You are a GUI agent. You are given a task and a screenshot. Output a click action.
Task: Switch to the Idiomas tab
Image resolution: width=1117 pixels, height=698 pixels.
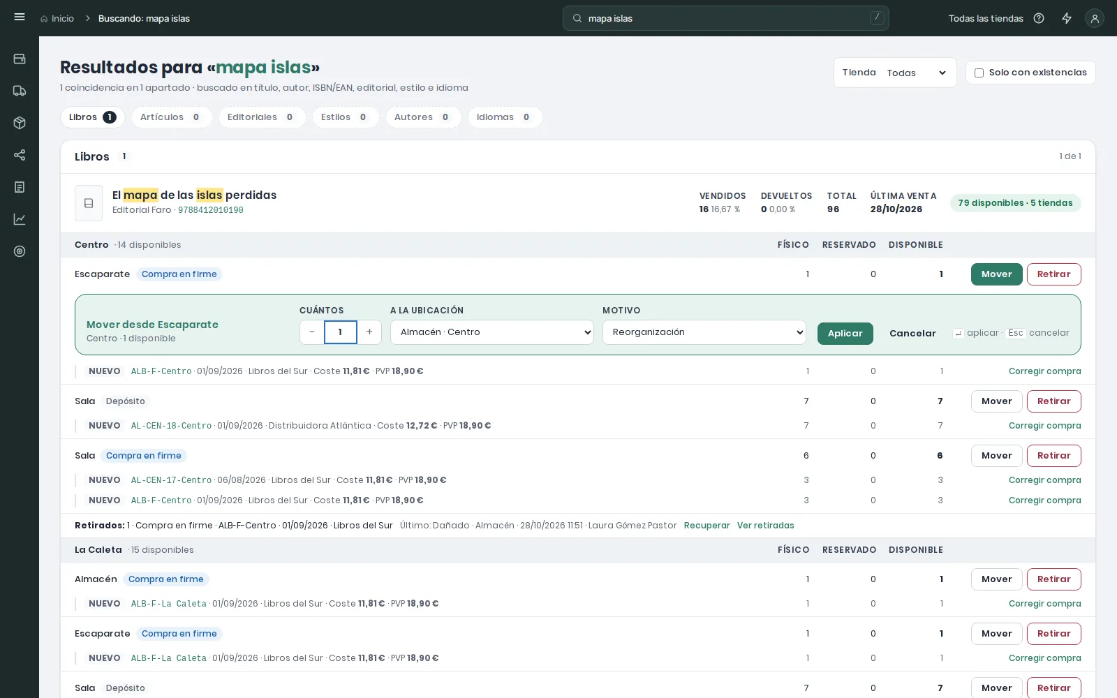coord(505,117)
